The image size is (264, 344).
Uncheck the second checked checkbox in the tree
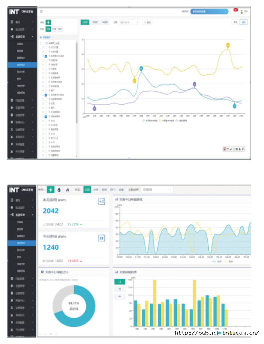tap(46, 95)
